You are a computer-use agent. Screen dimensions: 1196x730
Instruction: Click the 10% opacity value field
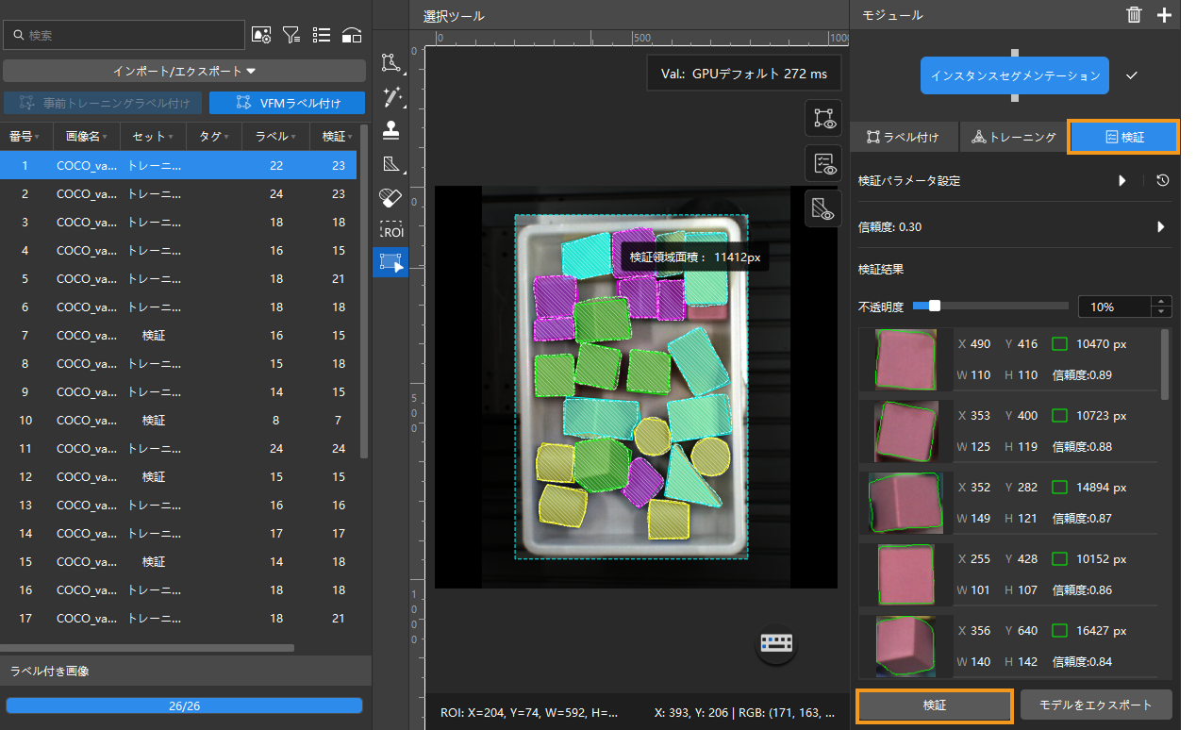(1115, 307)
